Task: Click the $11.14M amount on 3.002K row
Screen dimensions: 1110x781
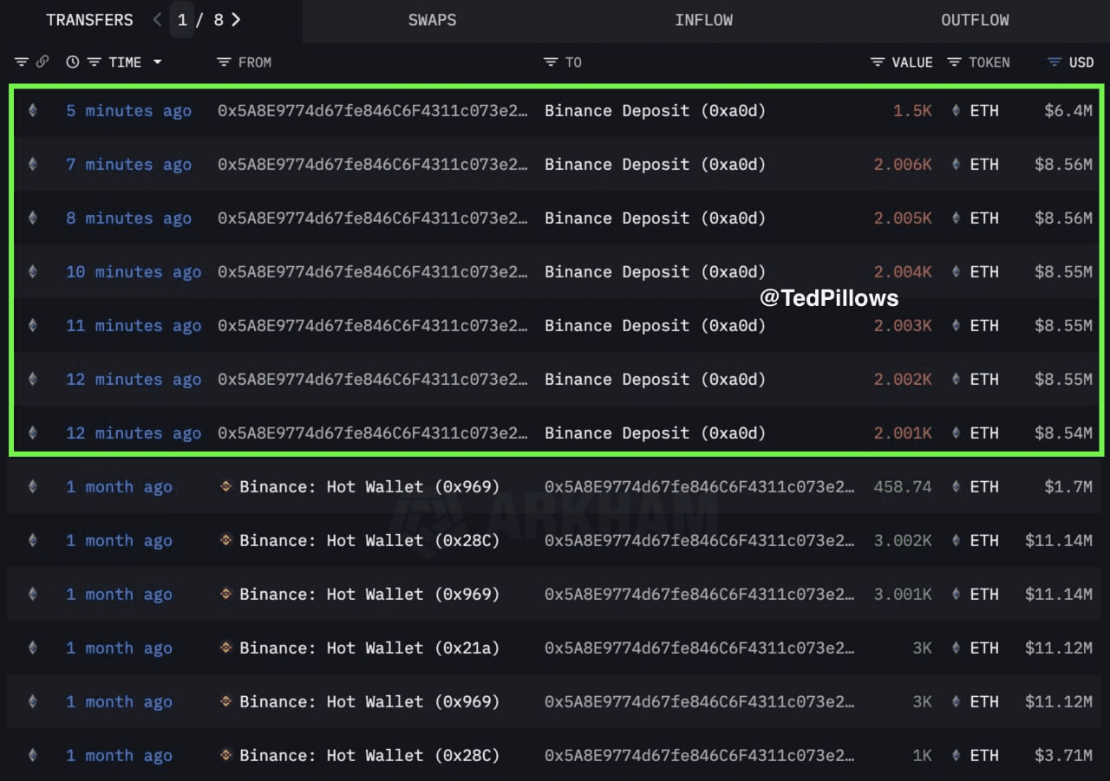Action: pos(1059,541)
